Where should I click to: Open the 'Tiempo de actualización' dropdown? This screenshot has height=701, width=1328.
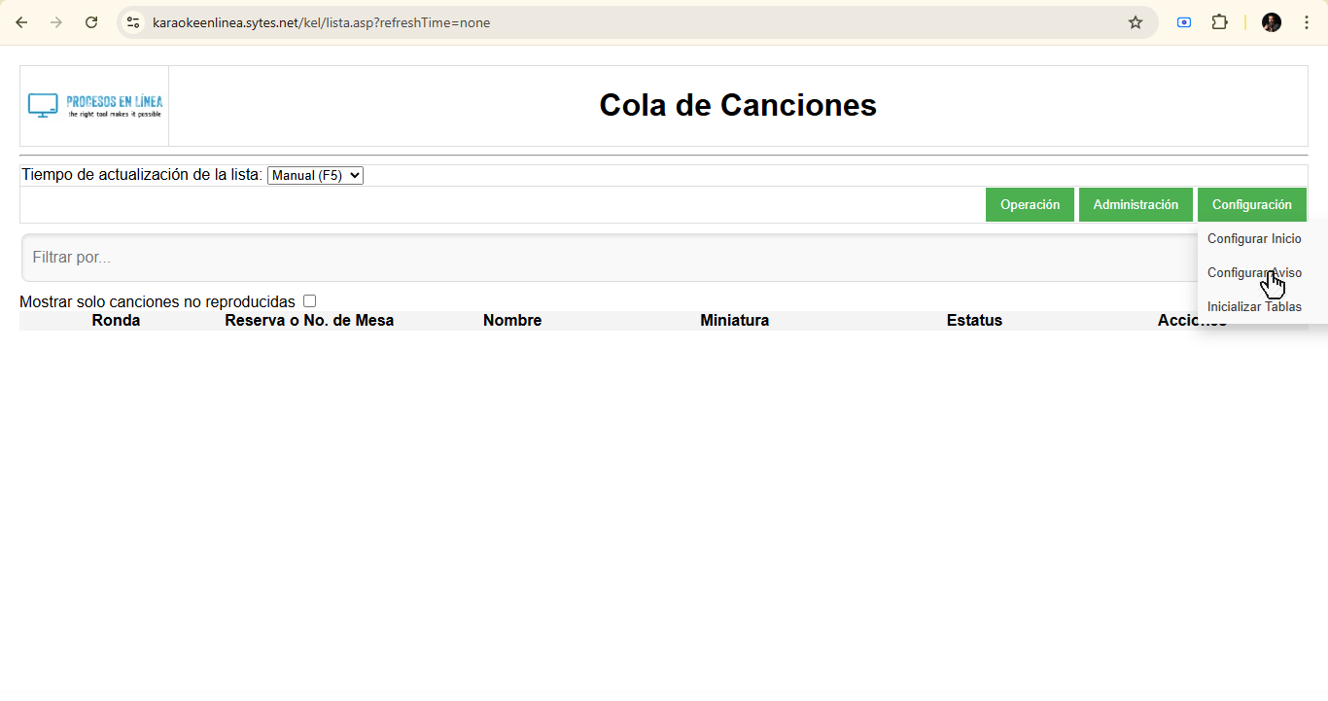pyautogui.click(x=315, y=175)
